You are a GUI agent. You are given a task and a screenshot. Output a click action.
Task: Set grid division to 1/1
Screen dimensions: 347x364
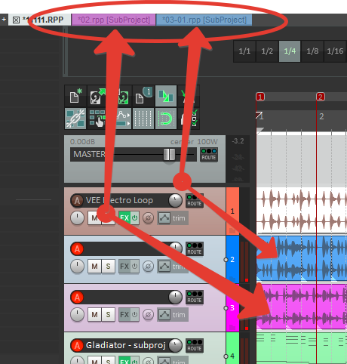244,51
